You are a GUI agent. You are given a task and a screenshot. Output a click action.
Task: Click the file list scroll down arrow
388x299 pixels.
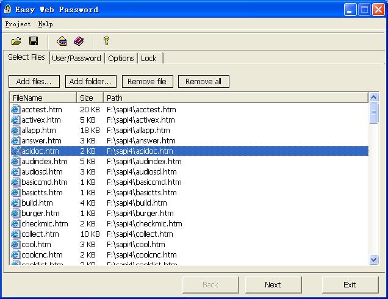point(373,259)
